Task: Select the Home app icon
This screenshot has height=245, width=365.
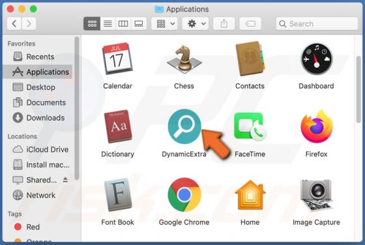Action: coord(250,195)
